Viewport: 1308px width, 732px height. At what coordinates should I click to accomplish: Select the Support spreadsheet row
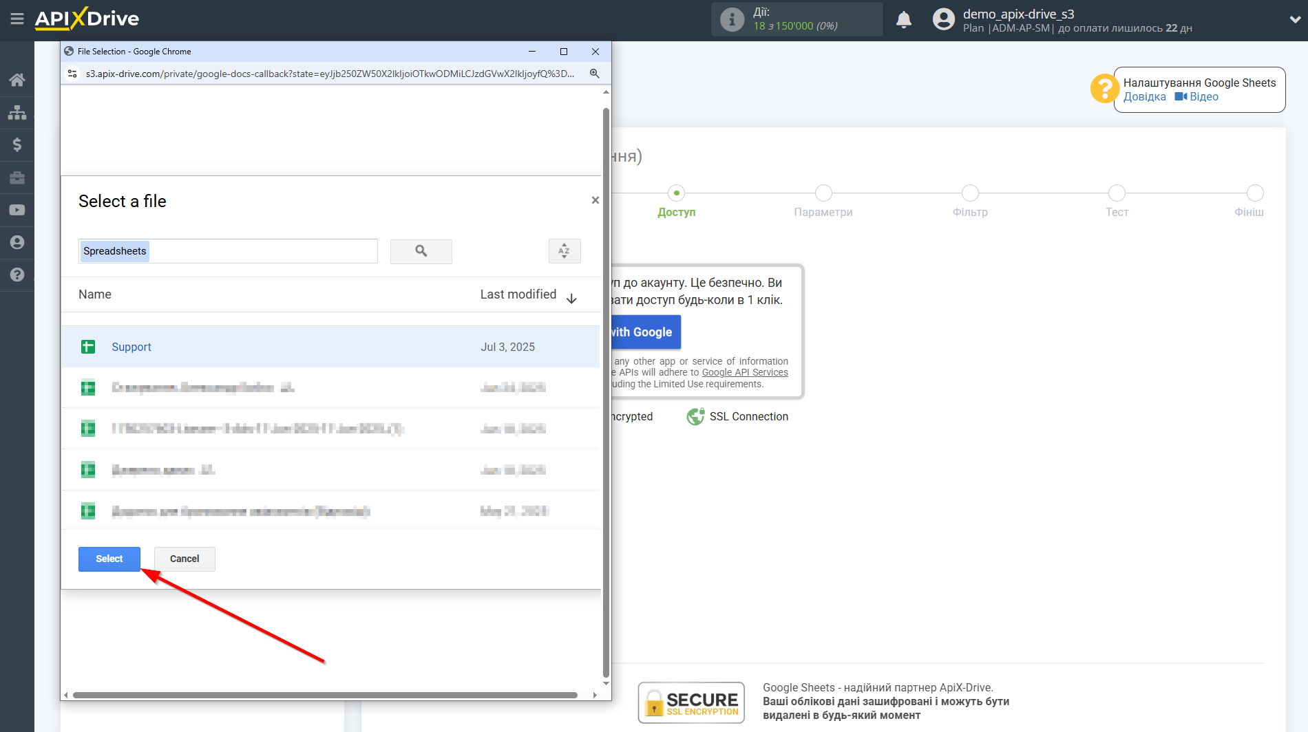click(331, 347)
